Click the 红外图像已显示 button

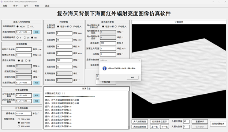click(x=159, y=121)
